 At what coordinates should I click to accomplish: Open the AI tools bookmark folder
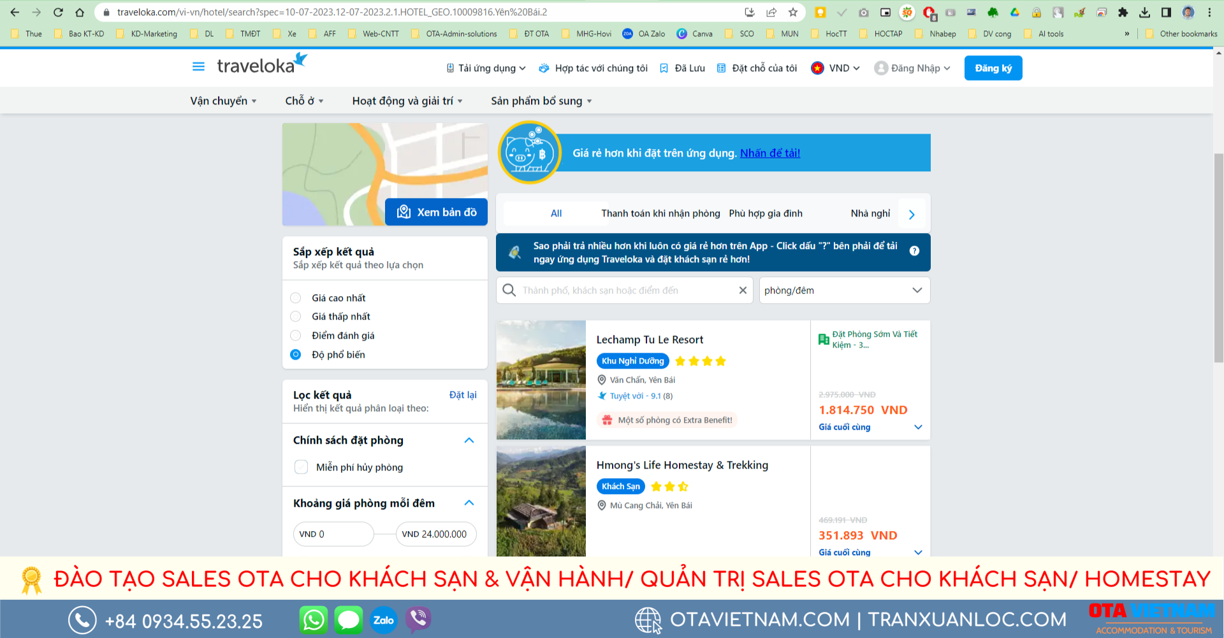1044,34
